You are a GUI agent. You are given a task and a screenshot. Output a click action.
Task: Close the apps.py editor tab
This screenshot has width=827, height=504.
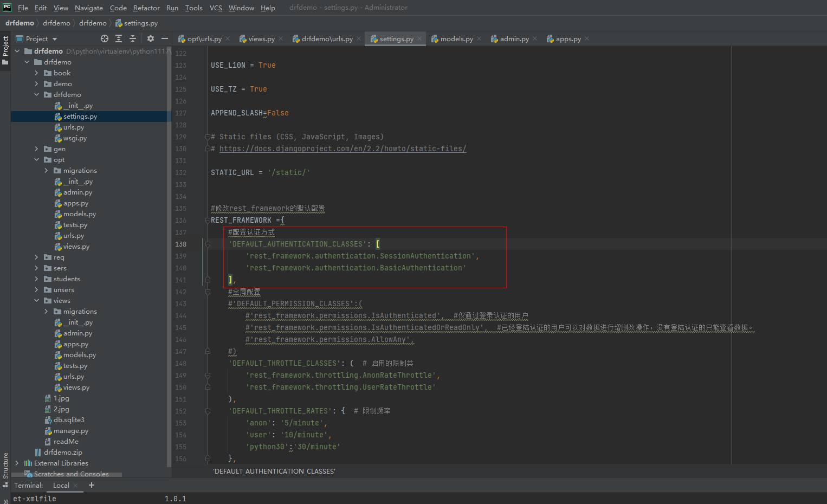coord(587,38)
